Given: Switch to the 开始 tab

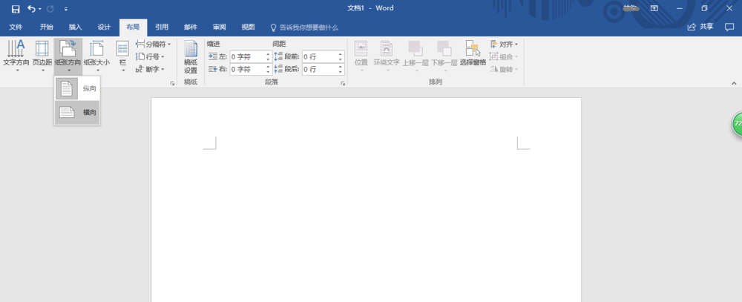Looking at the screenshot, I should [46, 27].
